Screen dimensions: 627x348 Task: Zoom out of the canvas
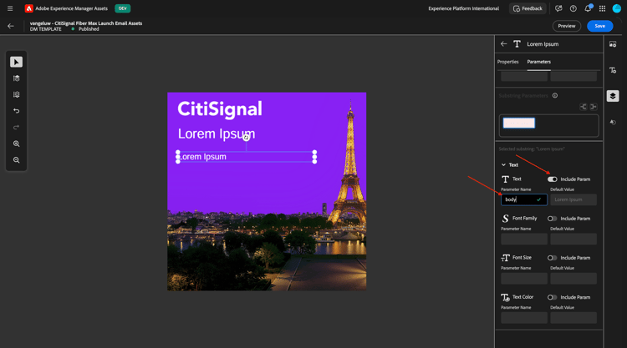tap(17, 160)
